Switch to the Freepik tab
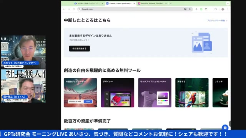This screenshot has height=138, width=246. coord(120,3)
